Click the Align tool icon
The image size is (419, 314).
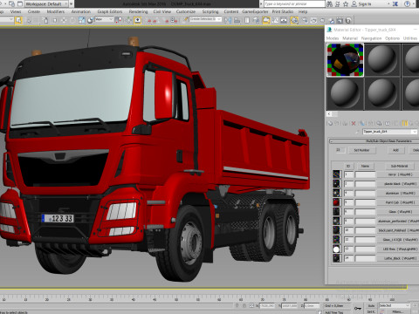pos(237,20)
